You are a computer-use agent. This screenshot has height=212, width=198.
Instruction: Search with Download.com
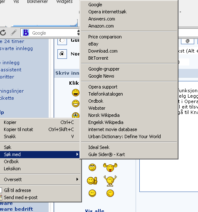pyautogui.click(x=129, y=51)
